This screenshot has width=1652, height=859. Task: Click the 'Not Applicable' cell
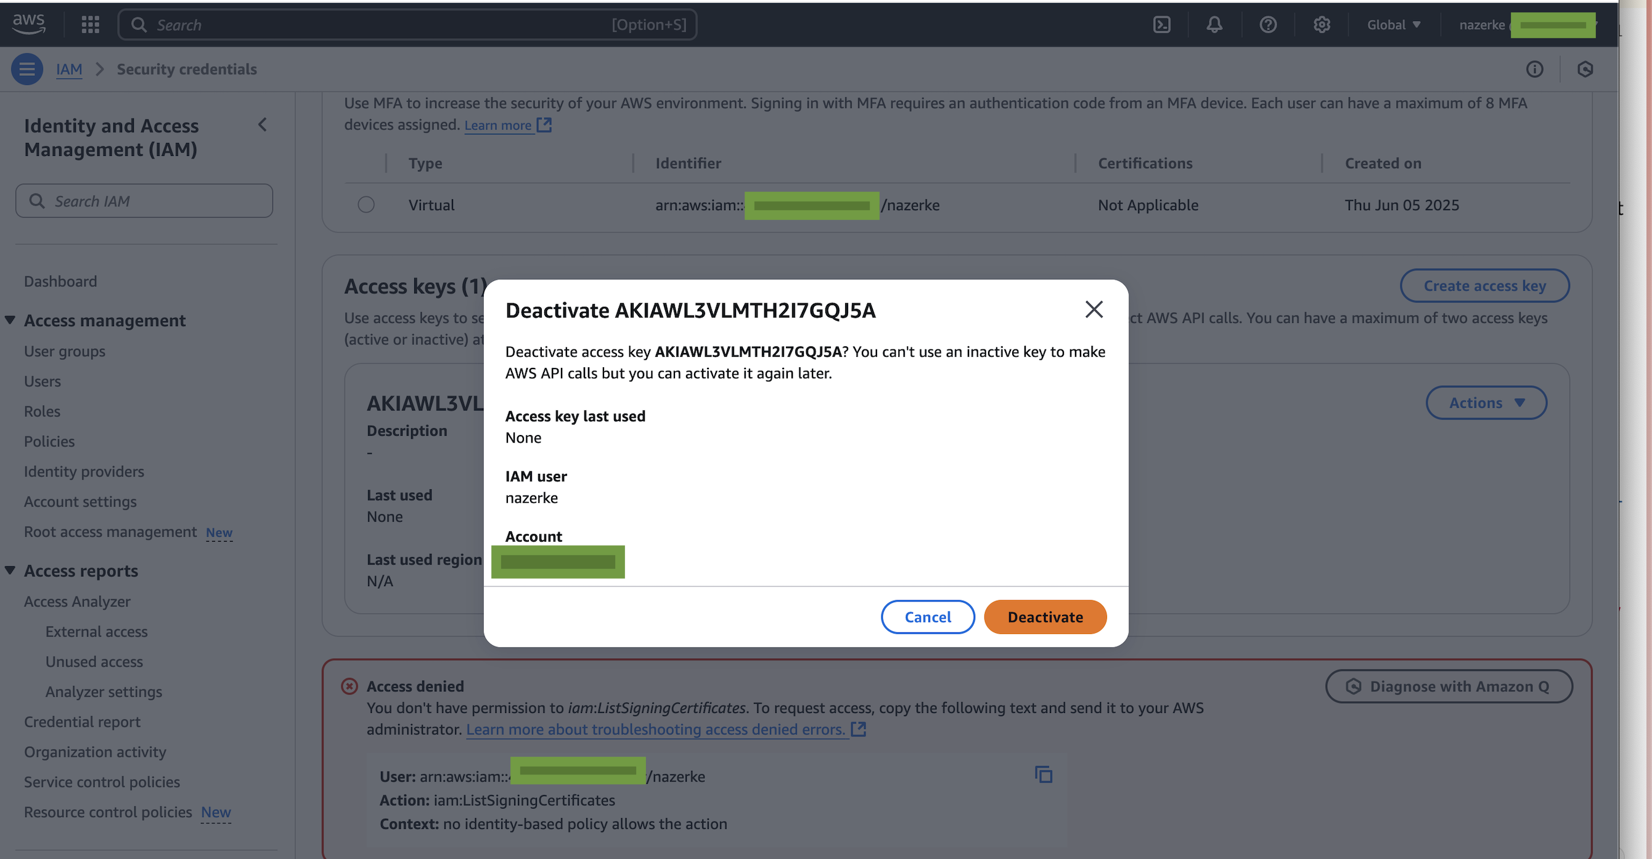[1148, 205]
